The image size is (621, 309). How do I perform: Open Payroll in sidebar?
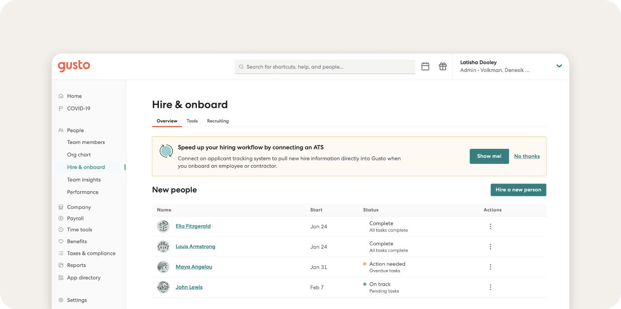[x=75, y=219]
